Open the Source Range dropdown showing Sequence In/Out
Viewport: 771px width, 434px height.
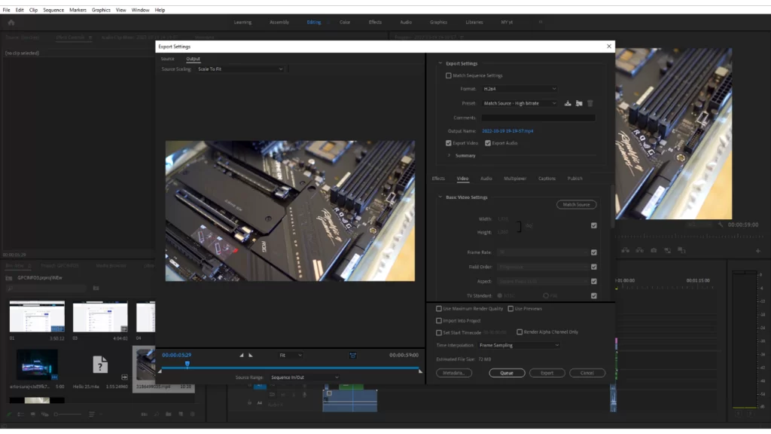(x=304, y=377)
